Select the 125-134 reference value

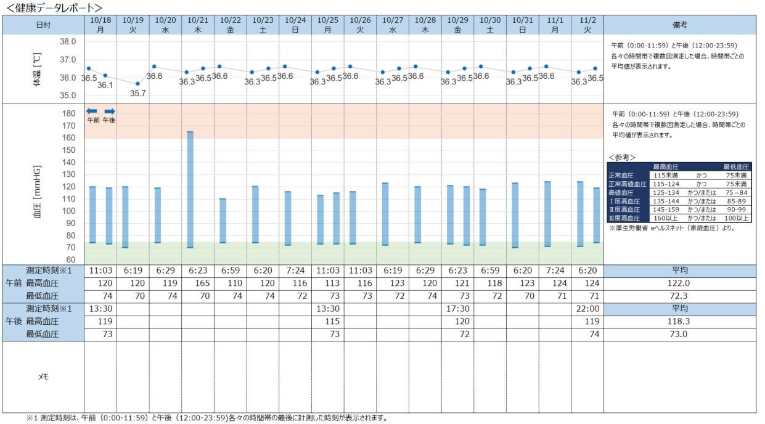pos(665,192)
